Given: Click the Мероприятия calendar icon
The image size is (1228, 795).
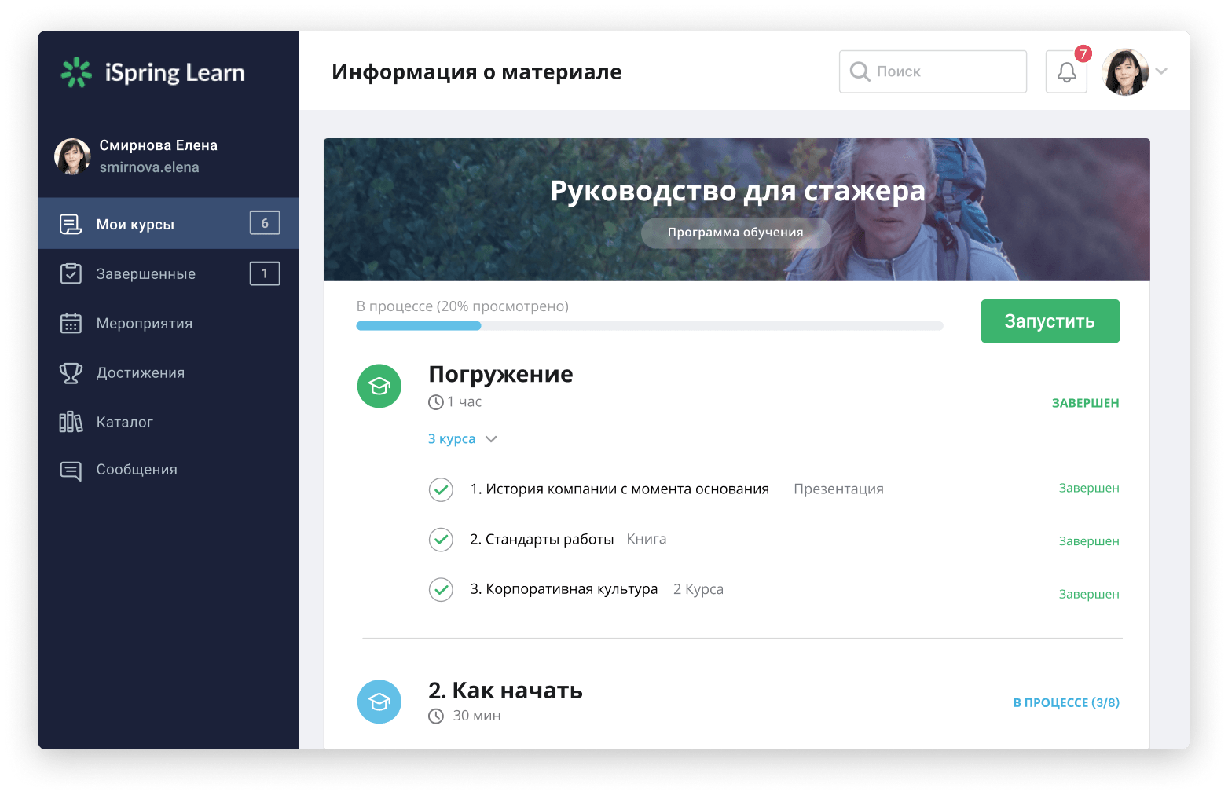Looking at the screenshot, I should point(71,323).
